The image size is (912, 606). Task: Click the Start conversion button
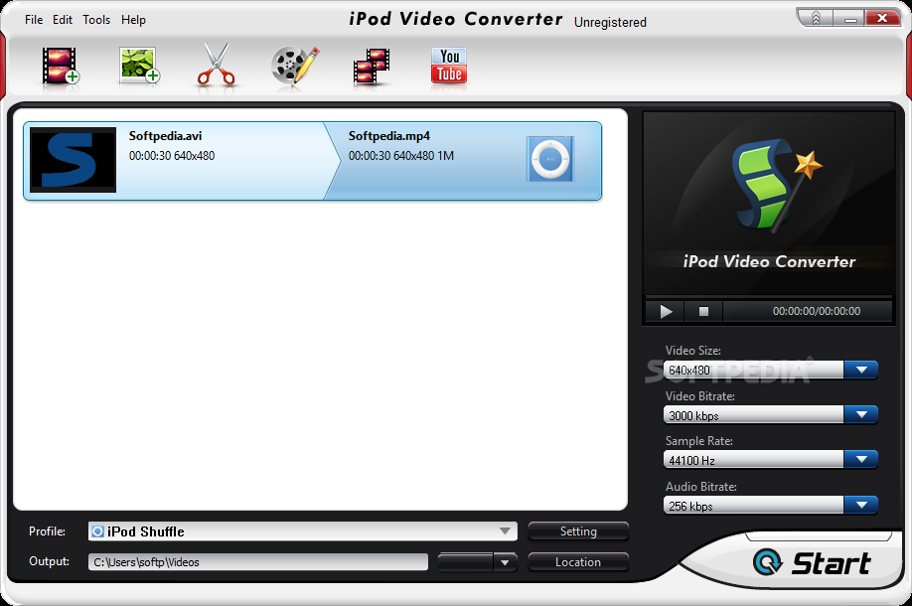click(x=813, y=563)
